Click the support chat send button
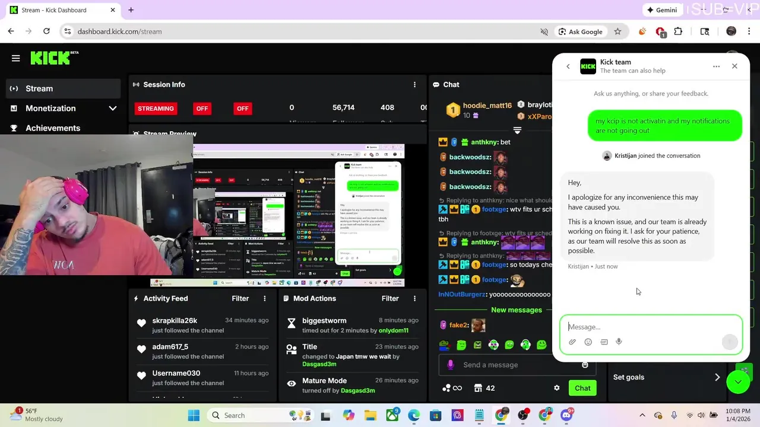This screenshot has height=427, width=760. coord(730,342)
